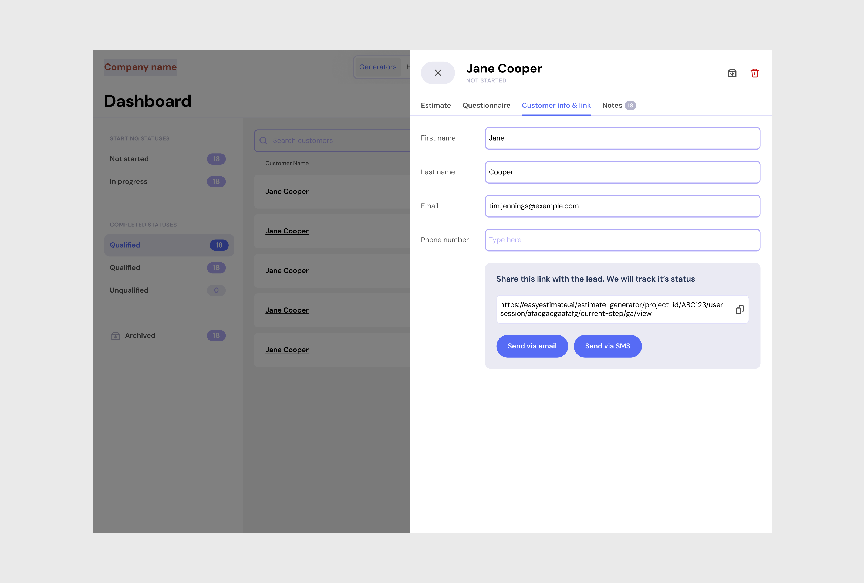Select the Customer info & link tab

coord(556,106)
